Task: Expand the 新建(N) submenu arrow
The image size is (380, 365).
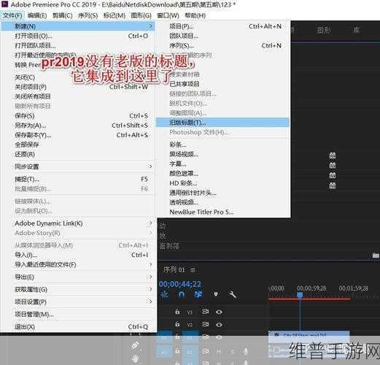Action: coord(151,26)
